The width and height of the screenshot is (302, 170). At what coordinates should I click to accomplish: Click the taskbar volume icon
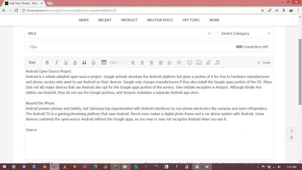pos(279,167)
